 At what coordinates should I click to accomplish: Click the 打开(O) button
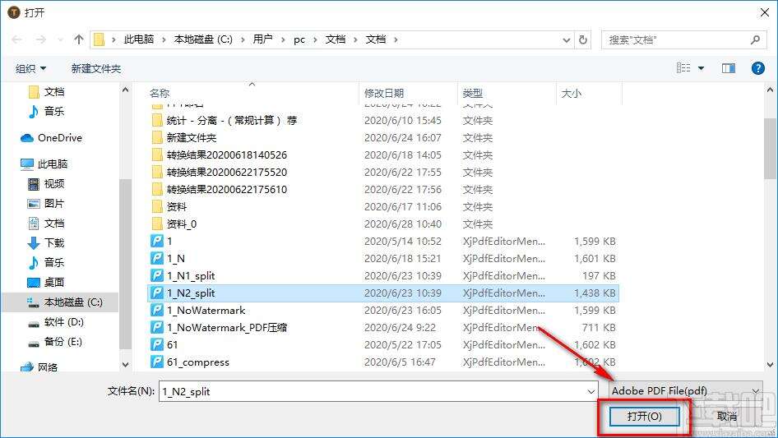click(644, 416)
